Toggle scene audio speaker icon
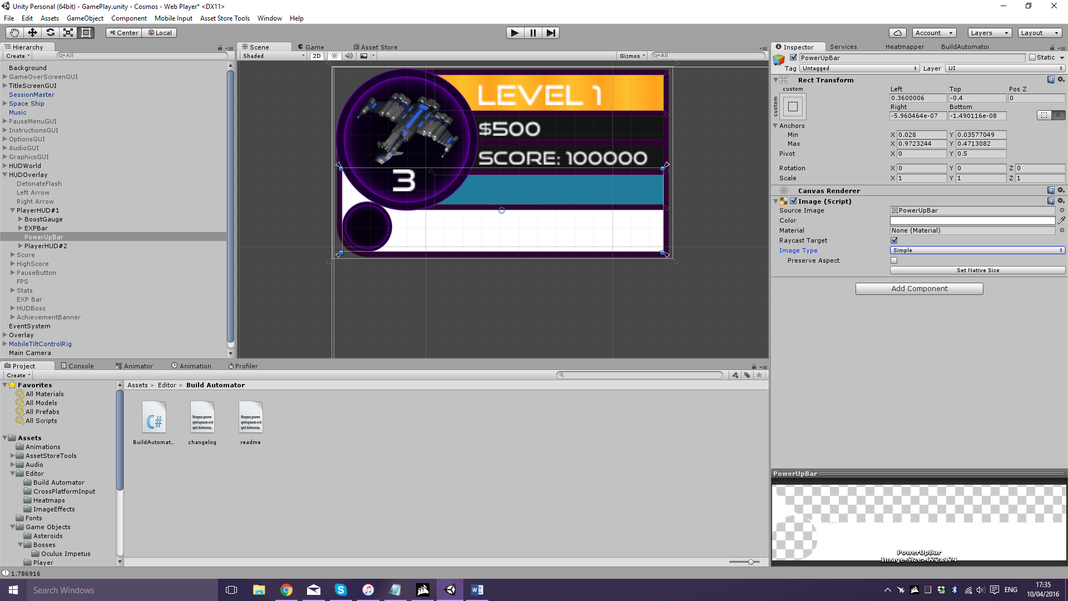This screenshot has width=1068, height=601. [x=349, y=56]
